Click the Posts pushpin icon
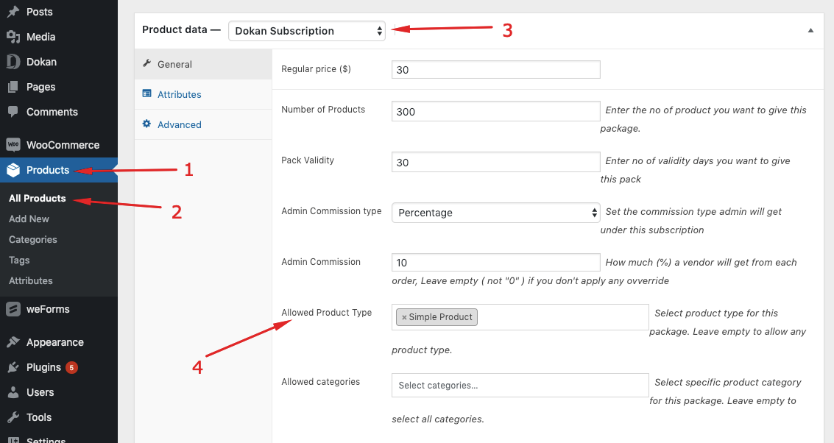 click(13, 12)
